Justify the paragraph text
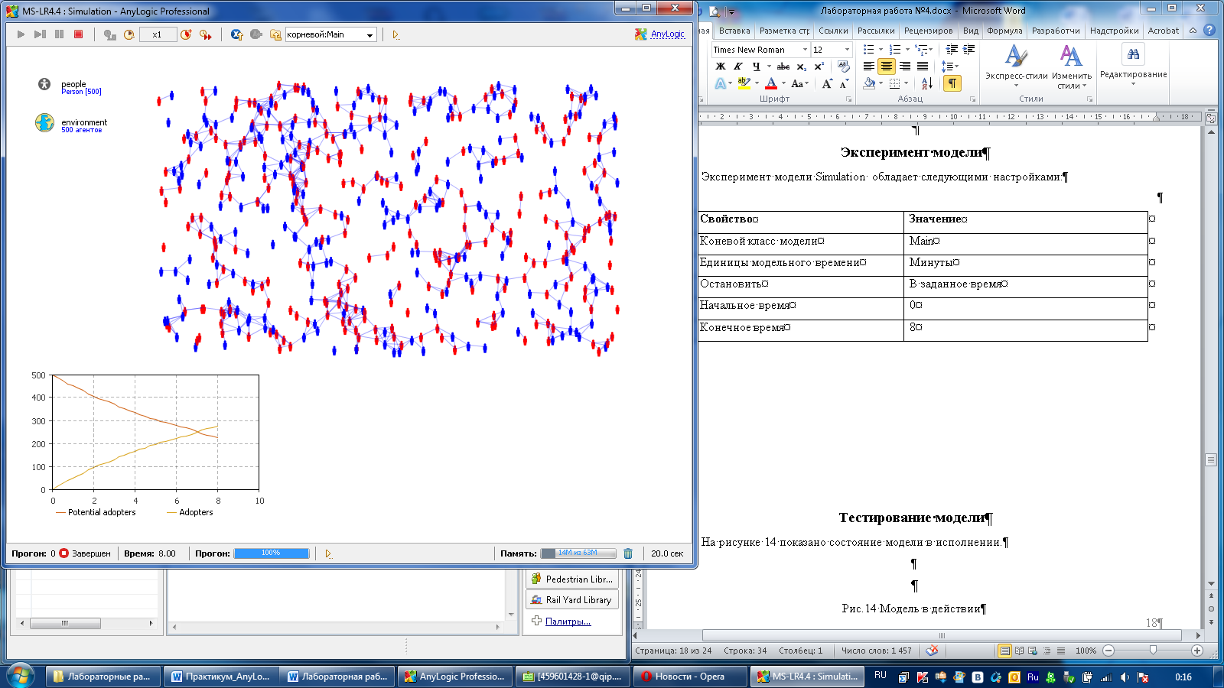The width and height of the screenshot is (1224, 688). point(923,67)
